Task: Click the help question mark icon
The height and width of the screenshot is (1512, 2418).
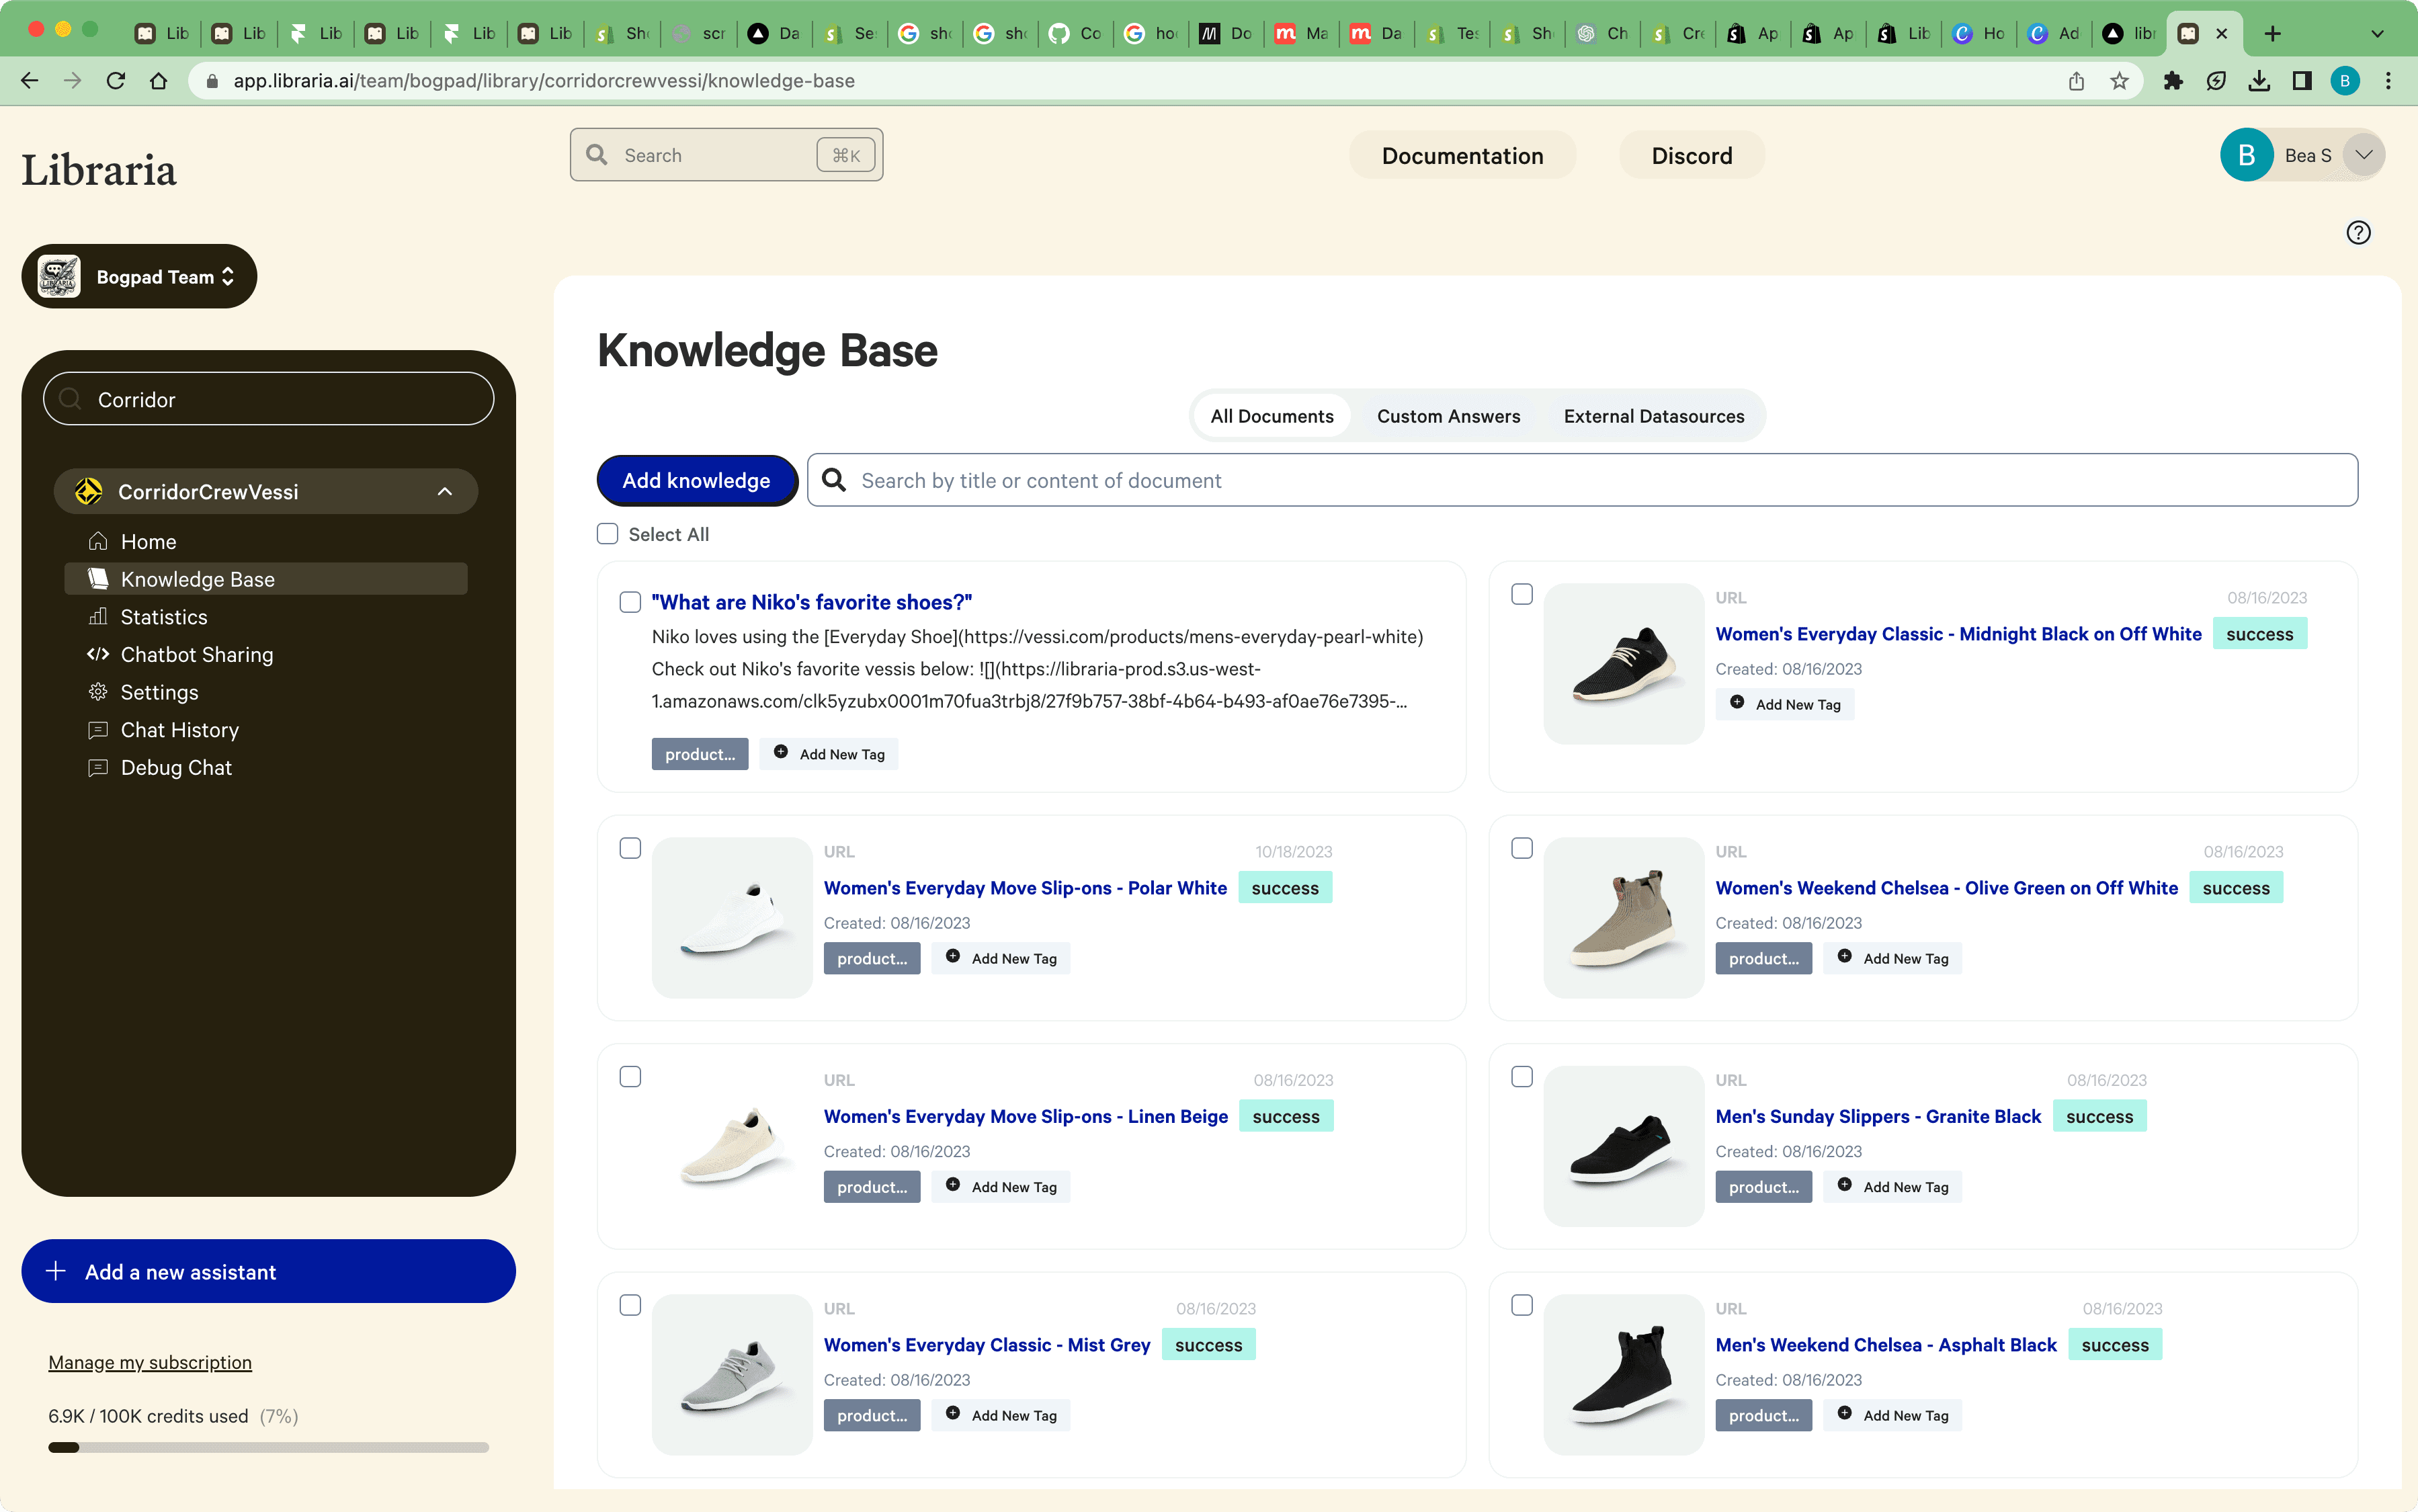Action: (x=2358, y=232)
